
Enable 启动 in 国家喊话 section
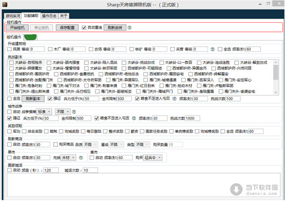9,170
